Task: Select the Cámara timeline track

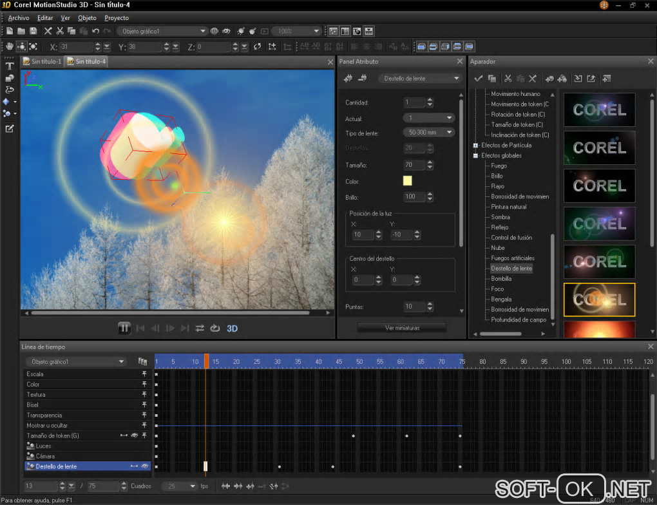Action: (x=88, y=456)
